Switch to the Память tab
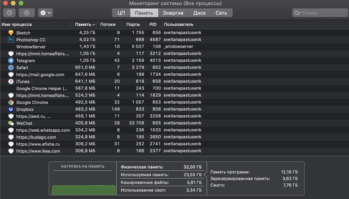 [144, 13]
